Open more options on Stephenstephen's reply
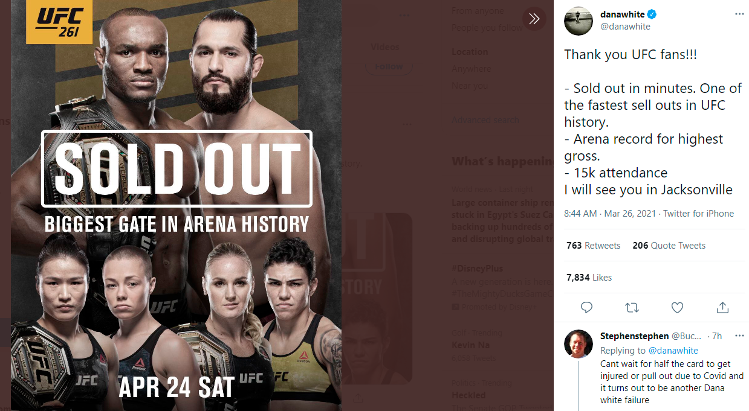This screenshot has width=749, height=411. [x=739, y=336]
